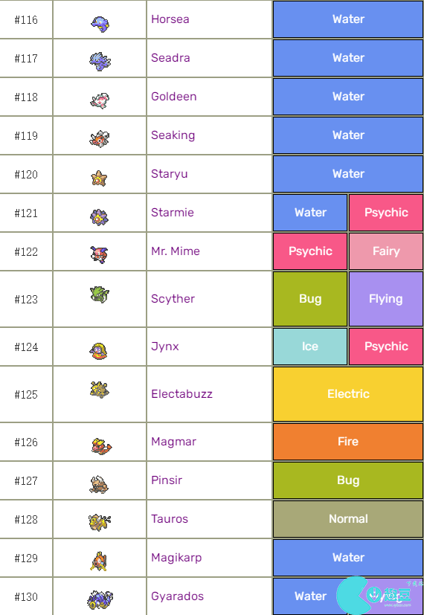
Task: Click the Electabuzz sprite icon
Action: coord(99,390)
